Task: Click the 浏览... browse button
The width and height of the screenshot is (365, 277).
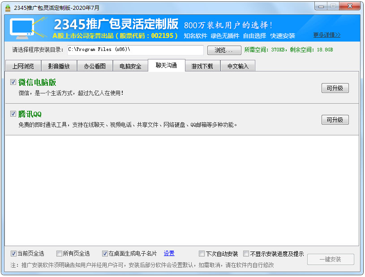Action: 224,50
